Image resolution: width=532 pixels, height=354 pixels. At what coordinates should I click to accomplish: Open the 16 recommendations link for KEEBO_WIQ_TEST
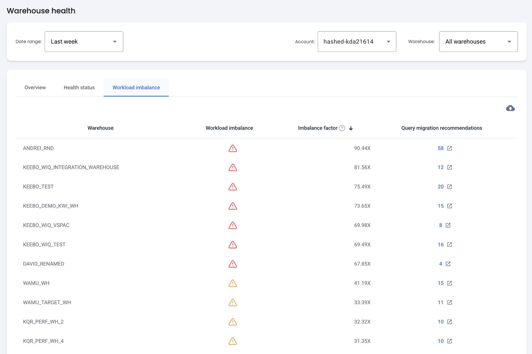(441, 244)
